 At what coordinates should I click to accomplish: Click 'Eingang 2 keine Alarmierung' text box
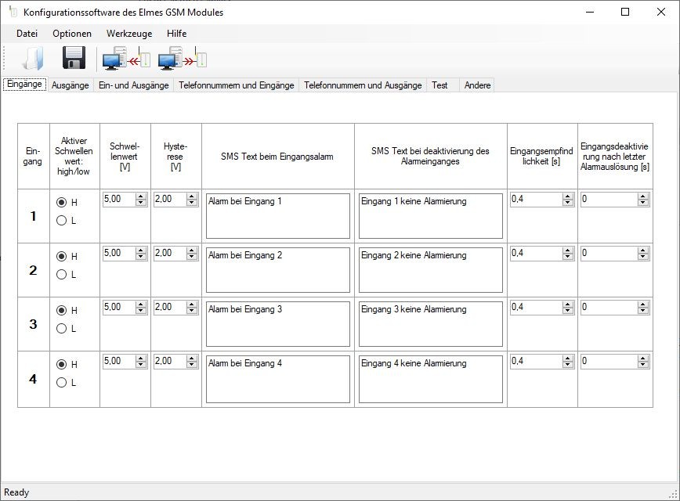pyautogui.click(x=431, y=270)
